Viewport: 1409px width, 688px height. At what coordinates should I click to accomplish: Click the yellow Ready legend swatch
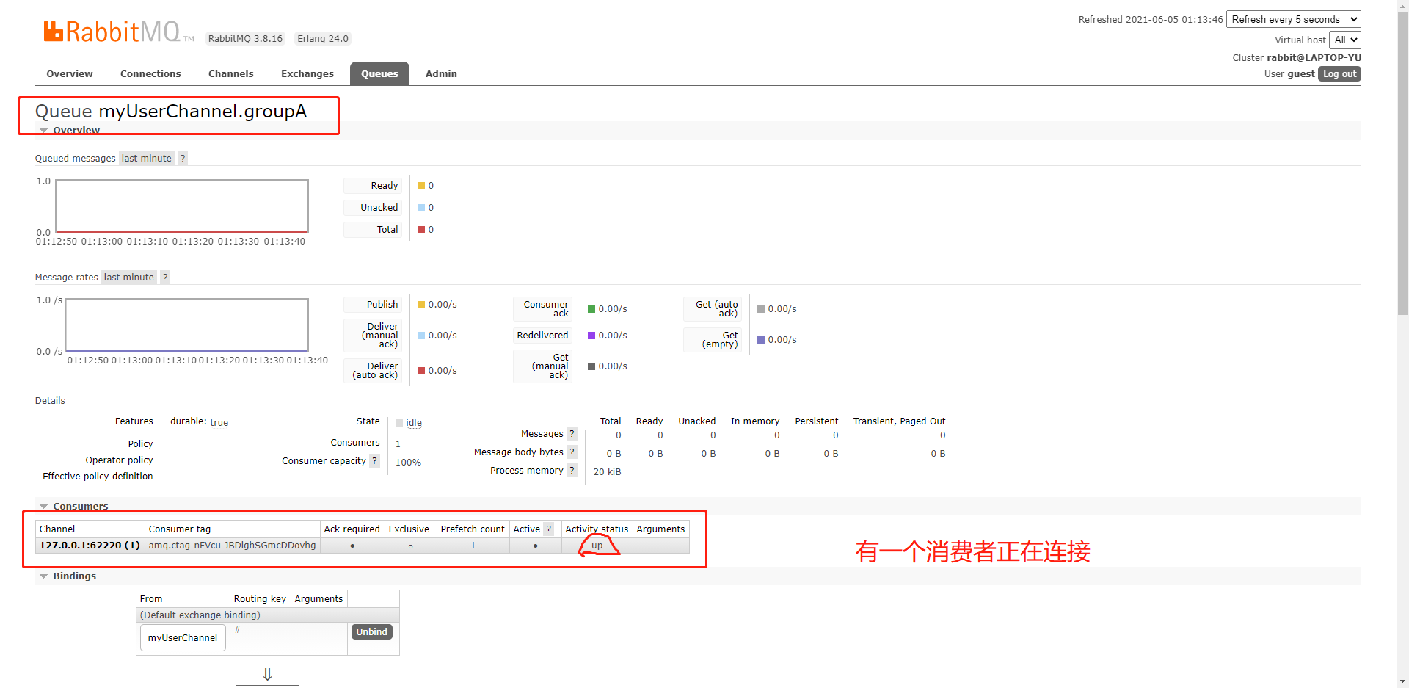pyautogui.click(x=421, y=186)
